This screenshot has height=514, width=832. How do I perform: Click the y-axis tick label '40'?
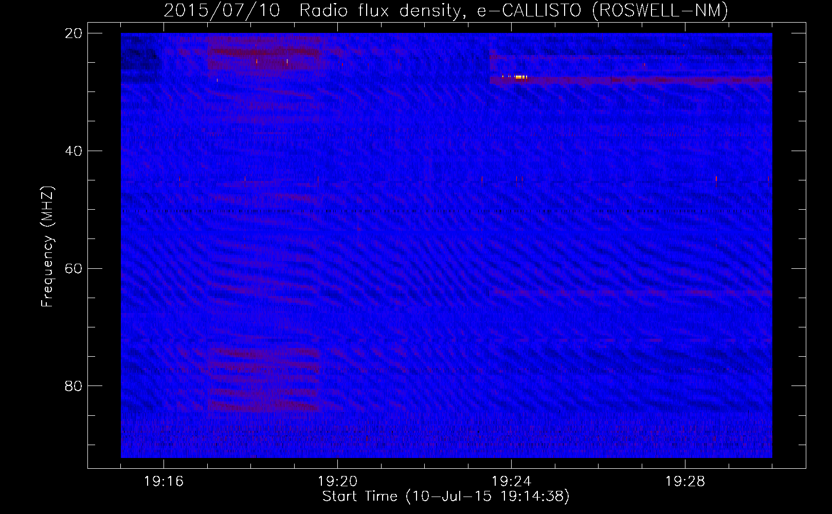[74, 151]
